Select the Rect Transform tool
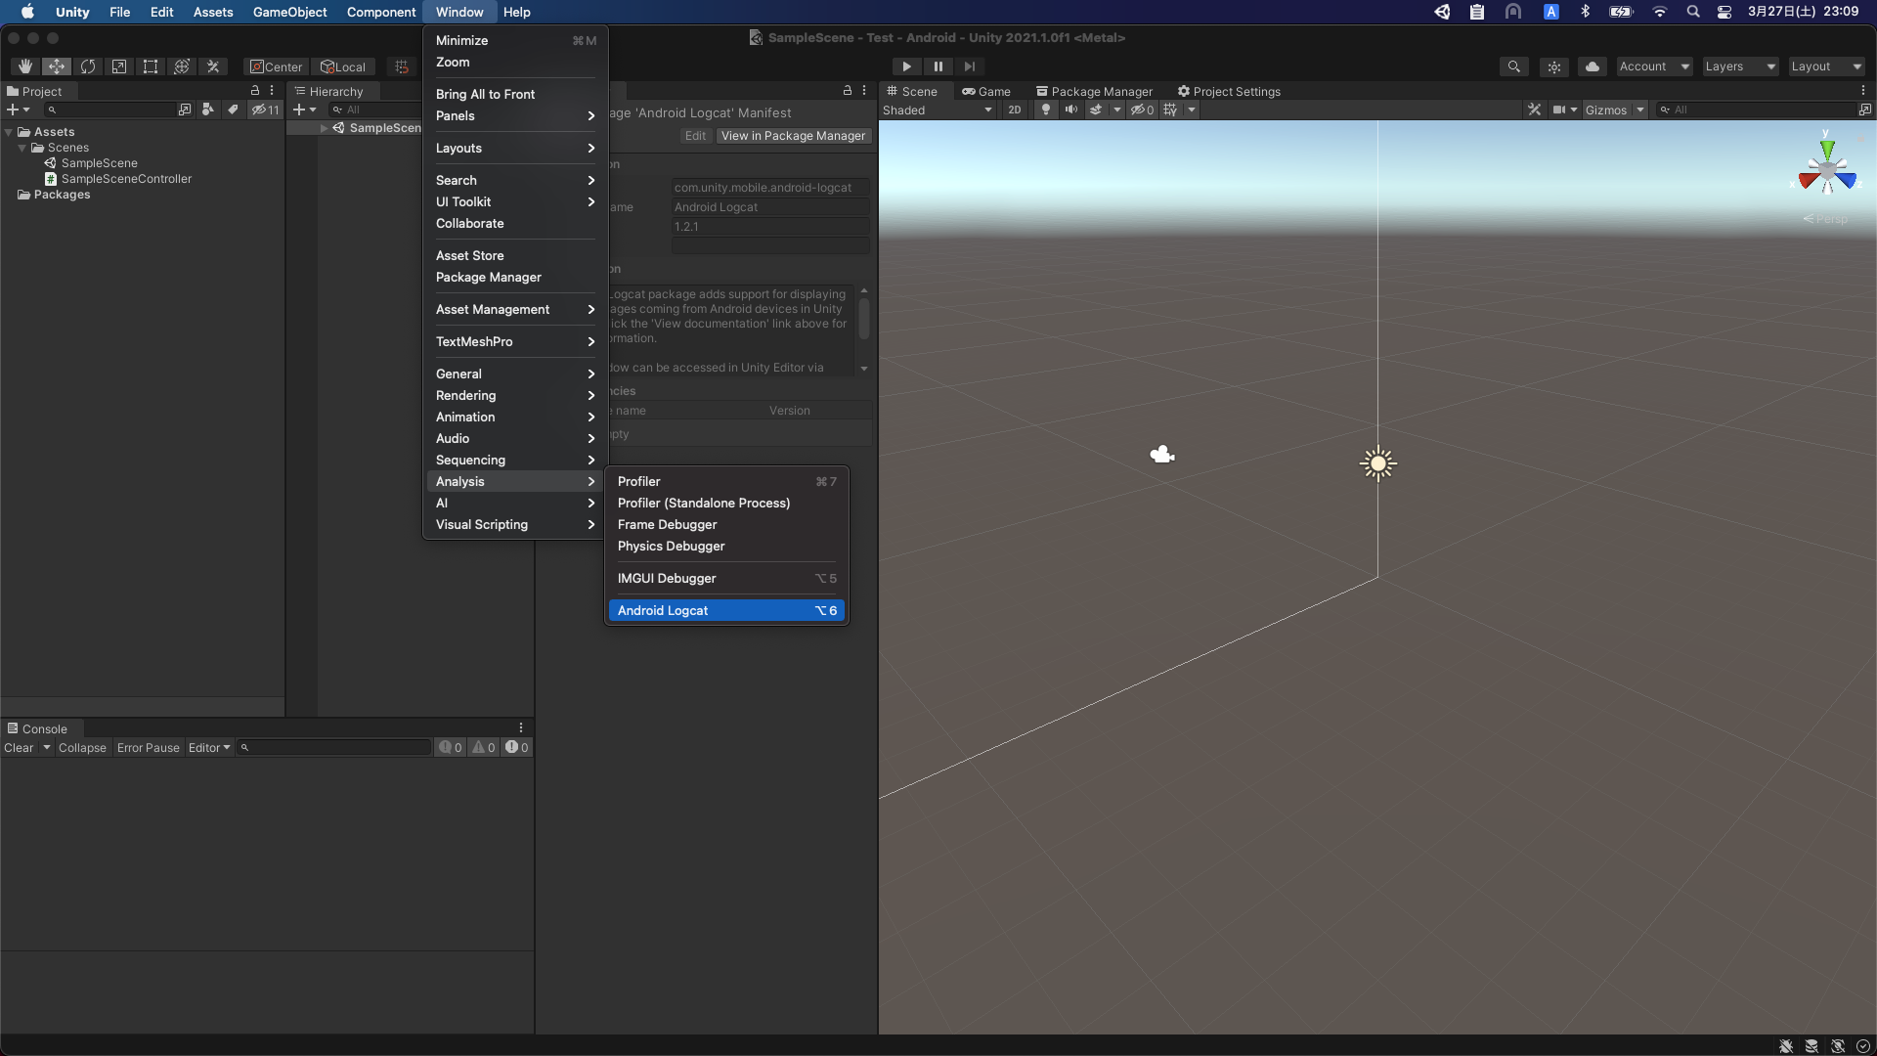The width and height of the screenshot is (1877, 1056). pos(151,66)
